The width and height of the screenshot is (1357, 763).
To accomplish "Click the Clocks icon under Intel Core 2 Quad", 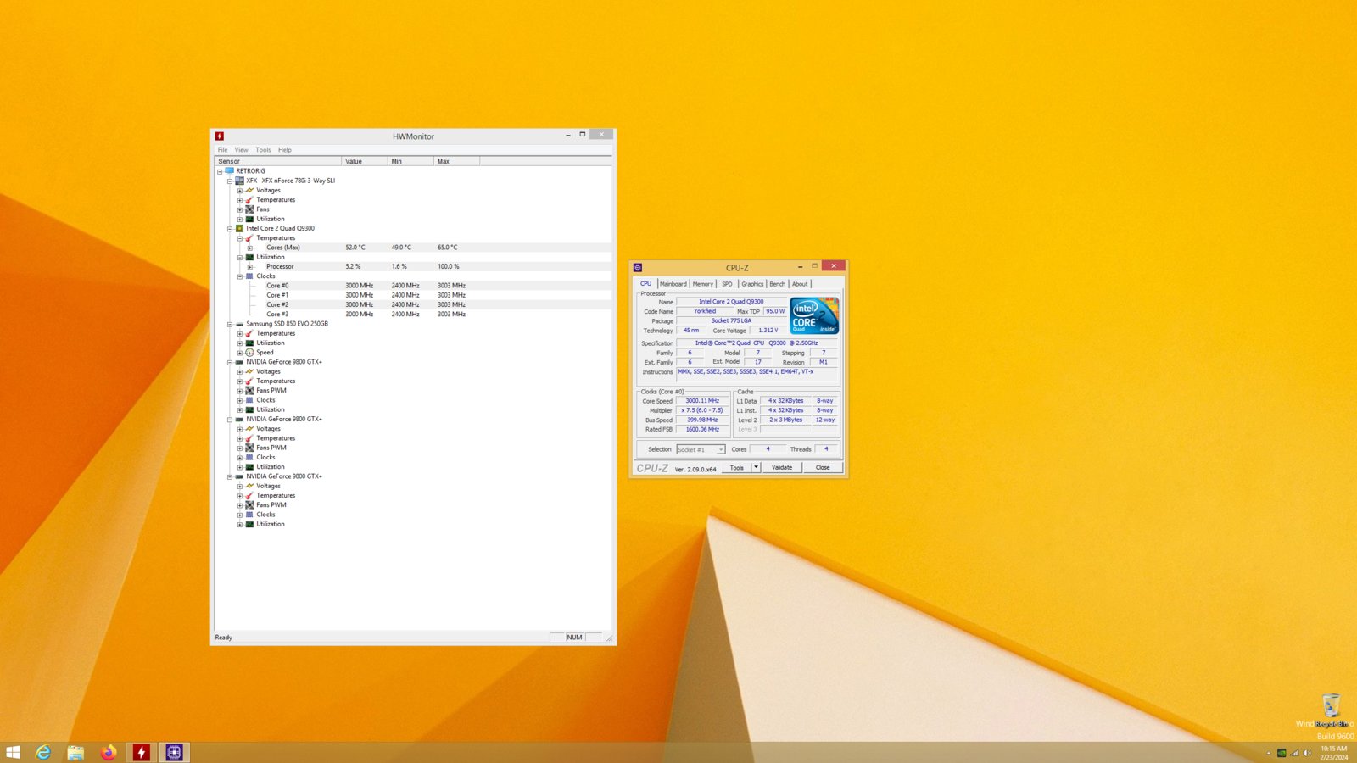I will click(249, 276).
